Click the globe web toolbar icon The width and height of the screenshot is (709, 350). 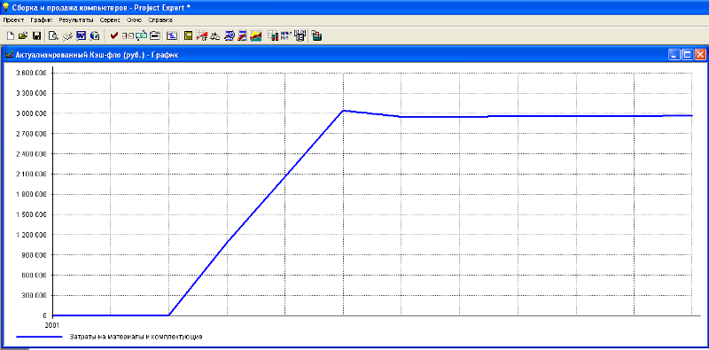click(x=95, y=35)
